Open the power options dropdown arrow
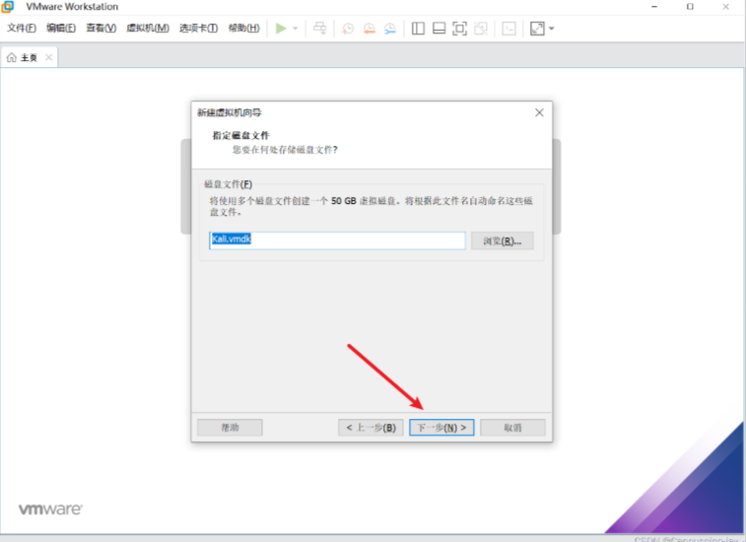The width and height of the screenshot is (746, 542). [x=295, y=29]
